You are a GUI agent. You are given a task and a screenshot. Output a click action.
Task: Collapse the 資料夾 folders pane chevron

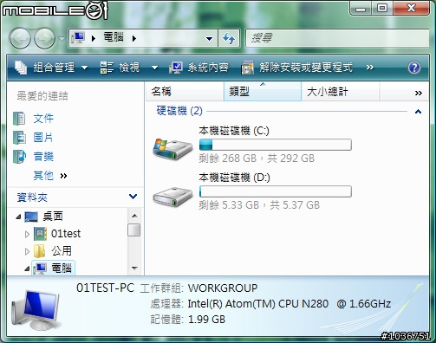point(133,197)
